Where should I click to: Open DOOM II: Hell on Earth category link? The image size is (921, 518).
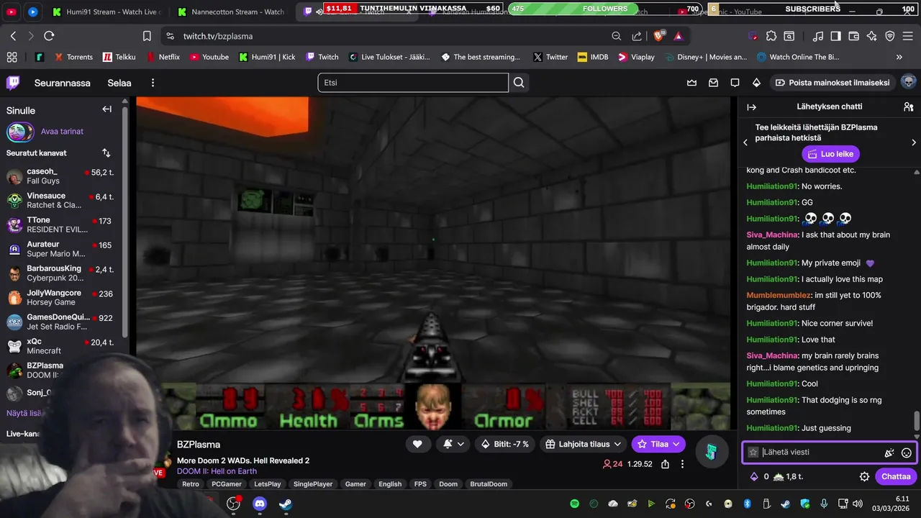pyautogui.click(x=217, y=471)
